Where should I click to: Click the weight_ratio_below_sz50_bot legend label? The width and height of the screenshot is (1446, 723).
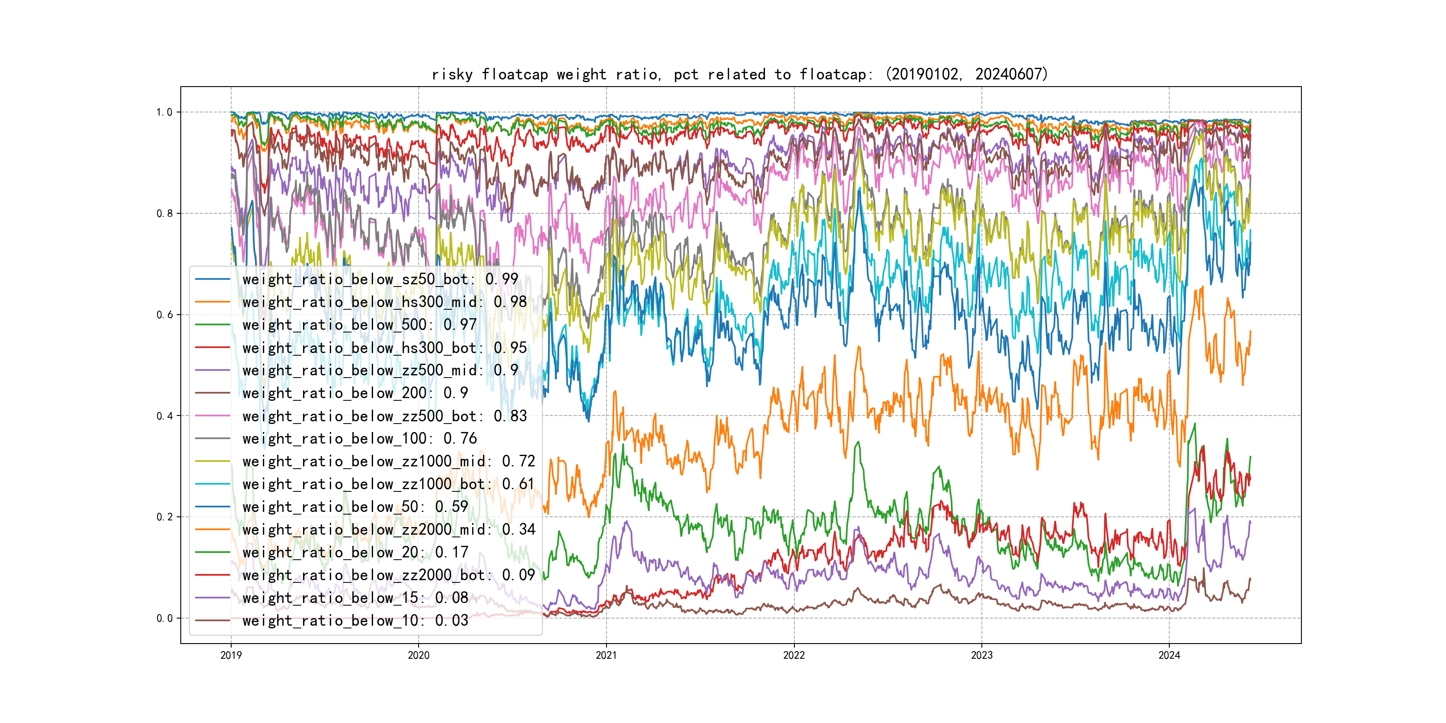pos(380,279)
